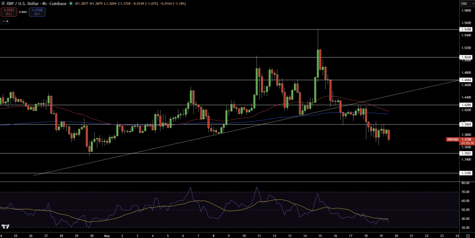This screenshot has width=475, height=238.
Task: Click the 50.00 RSI scale label
Action: pos(466,210)
